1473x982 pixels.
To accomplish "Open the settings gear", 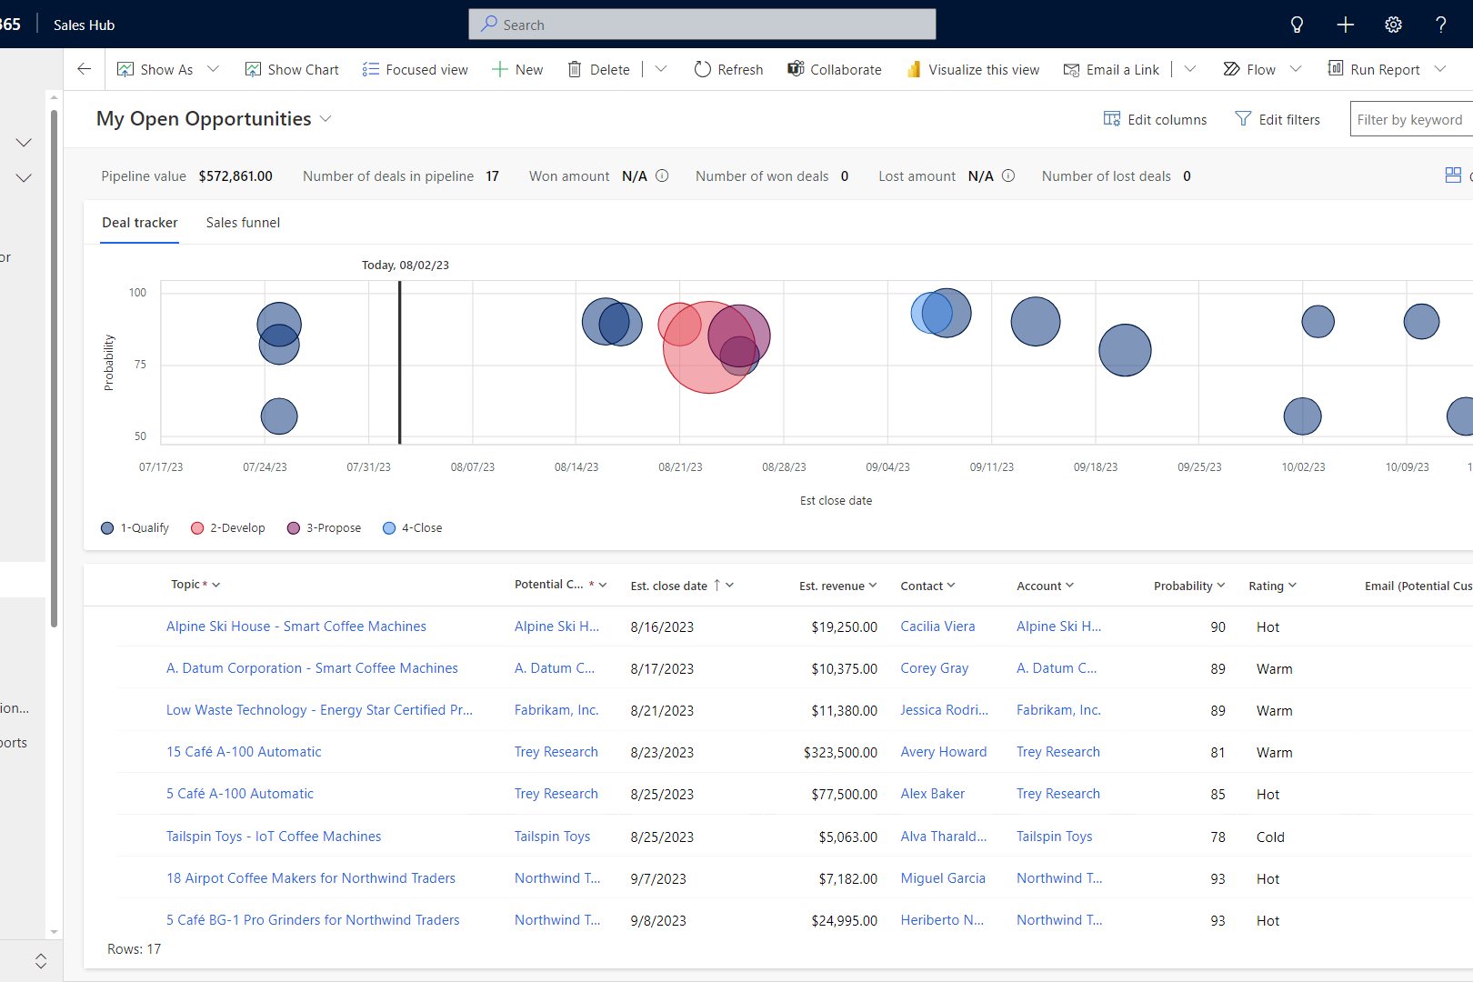I will pos(1393,25).
